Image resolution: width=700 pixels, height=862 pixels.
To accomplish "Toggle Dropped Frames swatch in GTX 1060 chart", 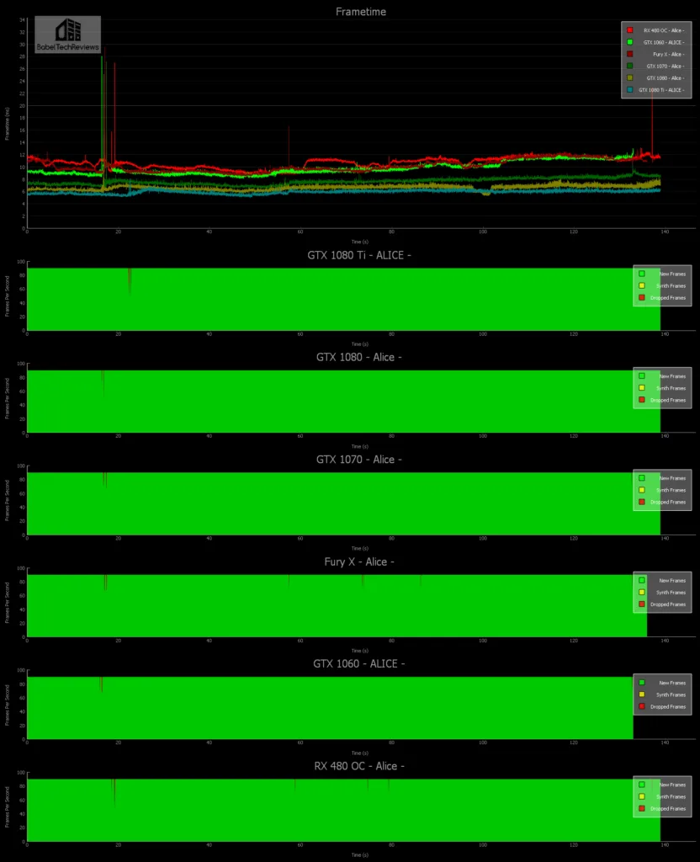I will pos(642,706).
